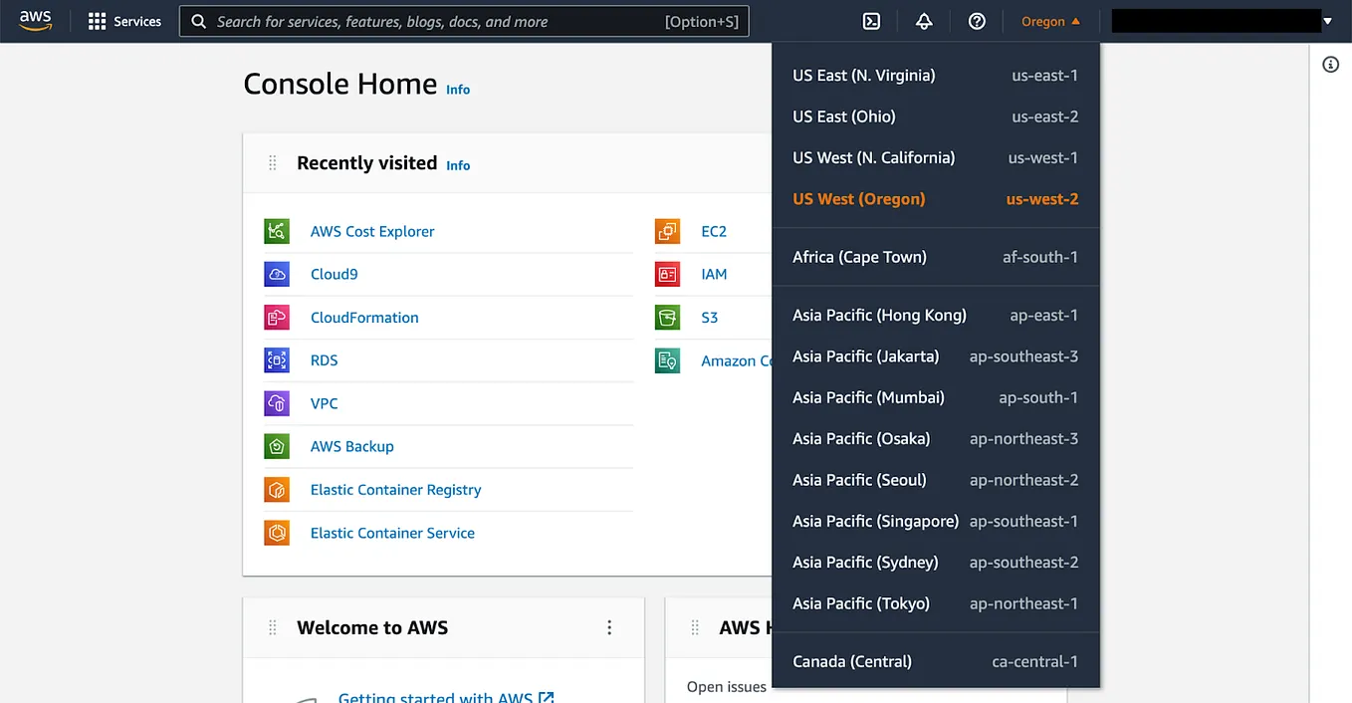Viewport: 1352px width, 703px height.
Task: Click the IAM service icon
Action: point(667,274)
